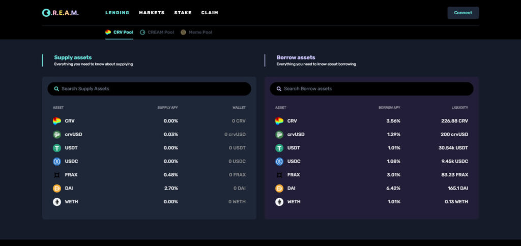Click the C.R.E.A.M. logo
This screenshot has height=246, width=521.
click(60, 13)
